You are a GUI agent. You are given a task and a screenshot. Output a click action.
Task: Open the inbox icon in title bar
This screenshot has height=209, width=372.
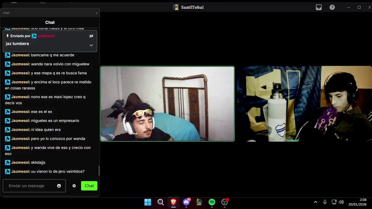coord(319,7)
